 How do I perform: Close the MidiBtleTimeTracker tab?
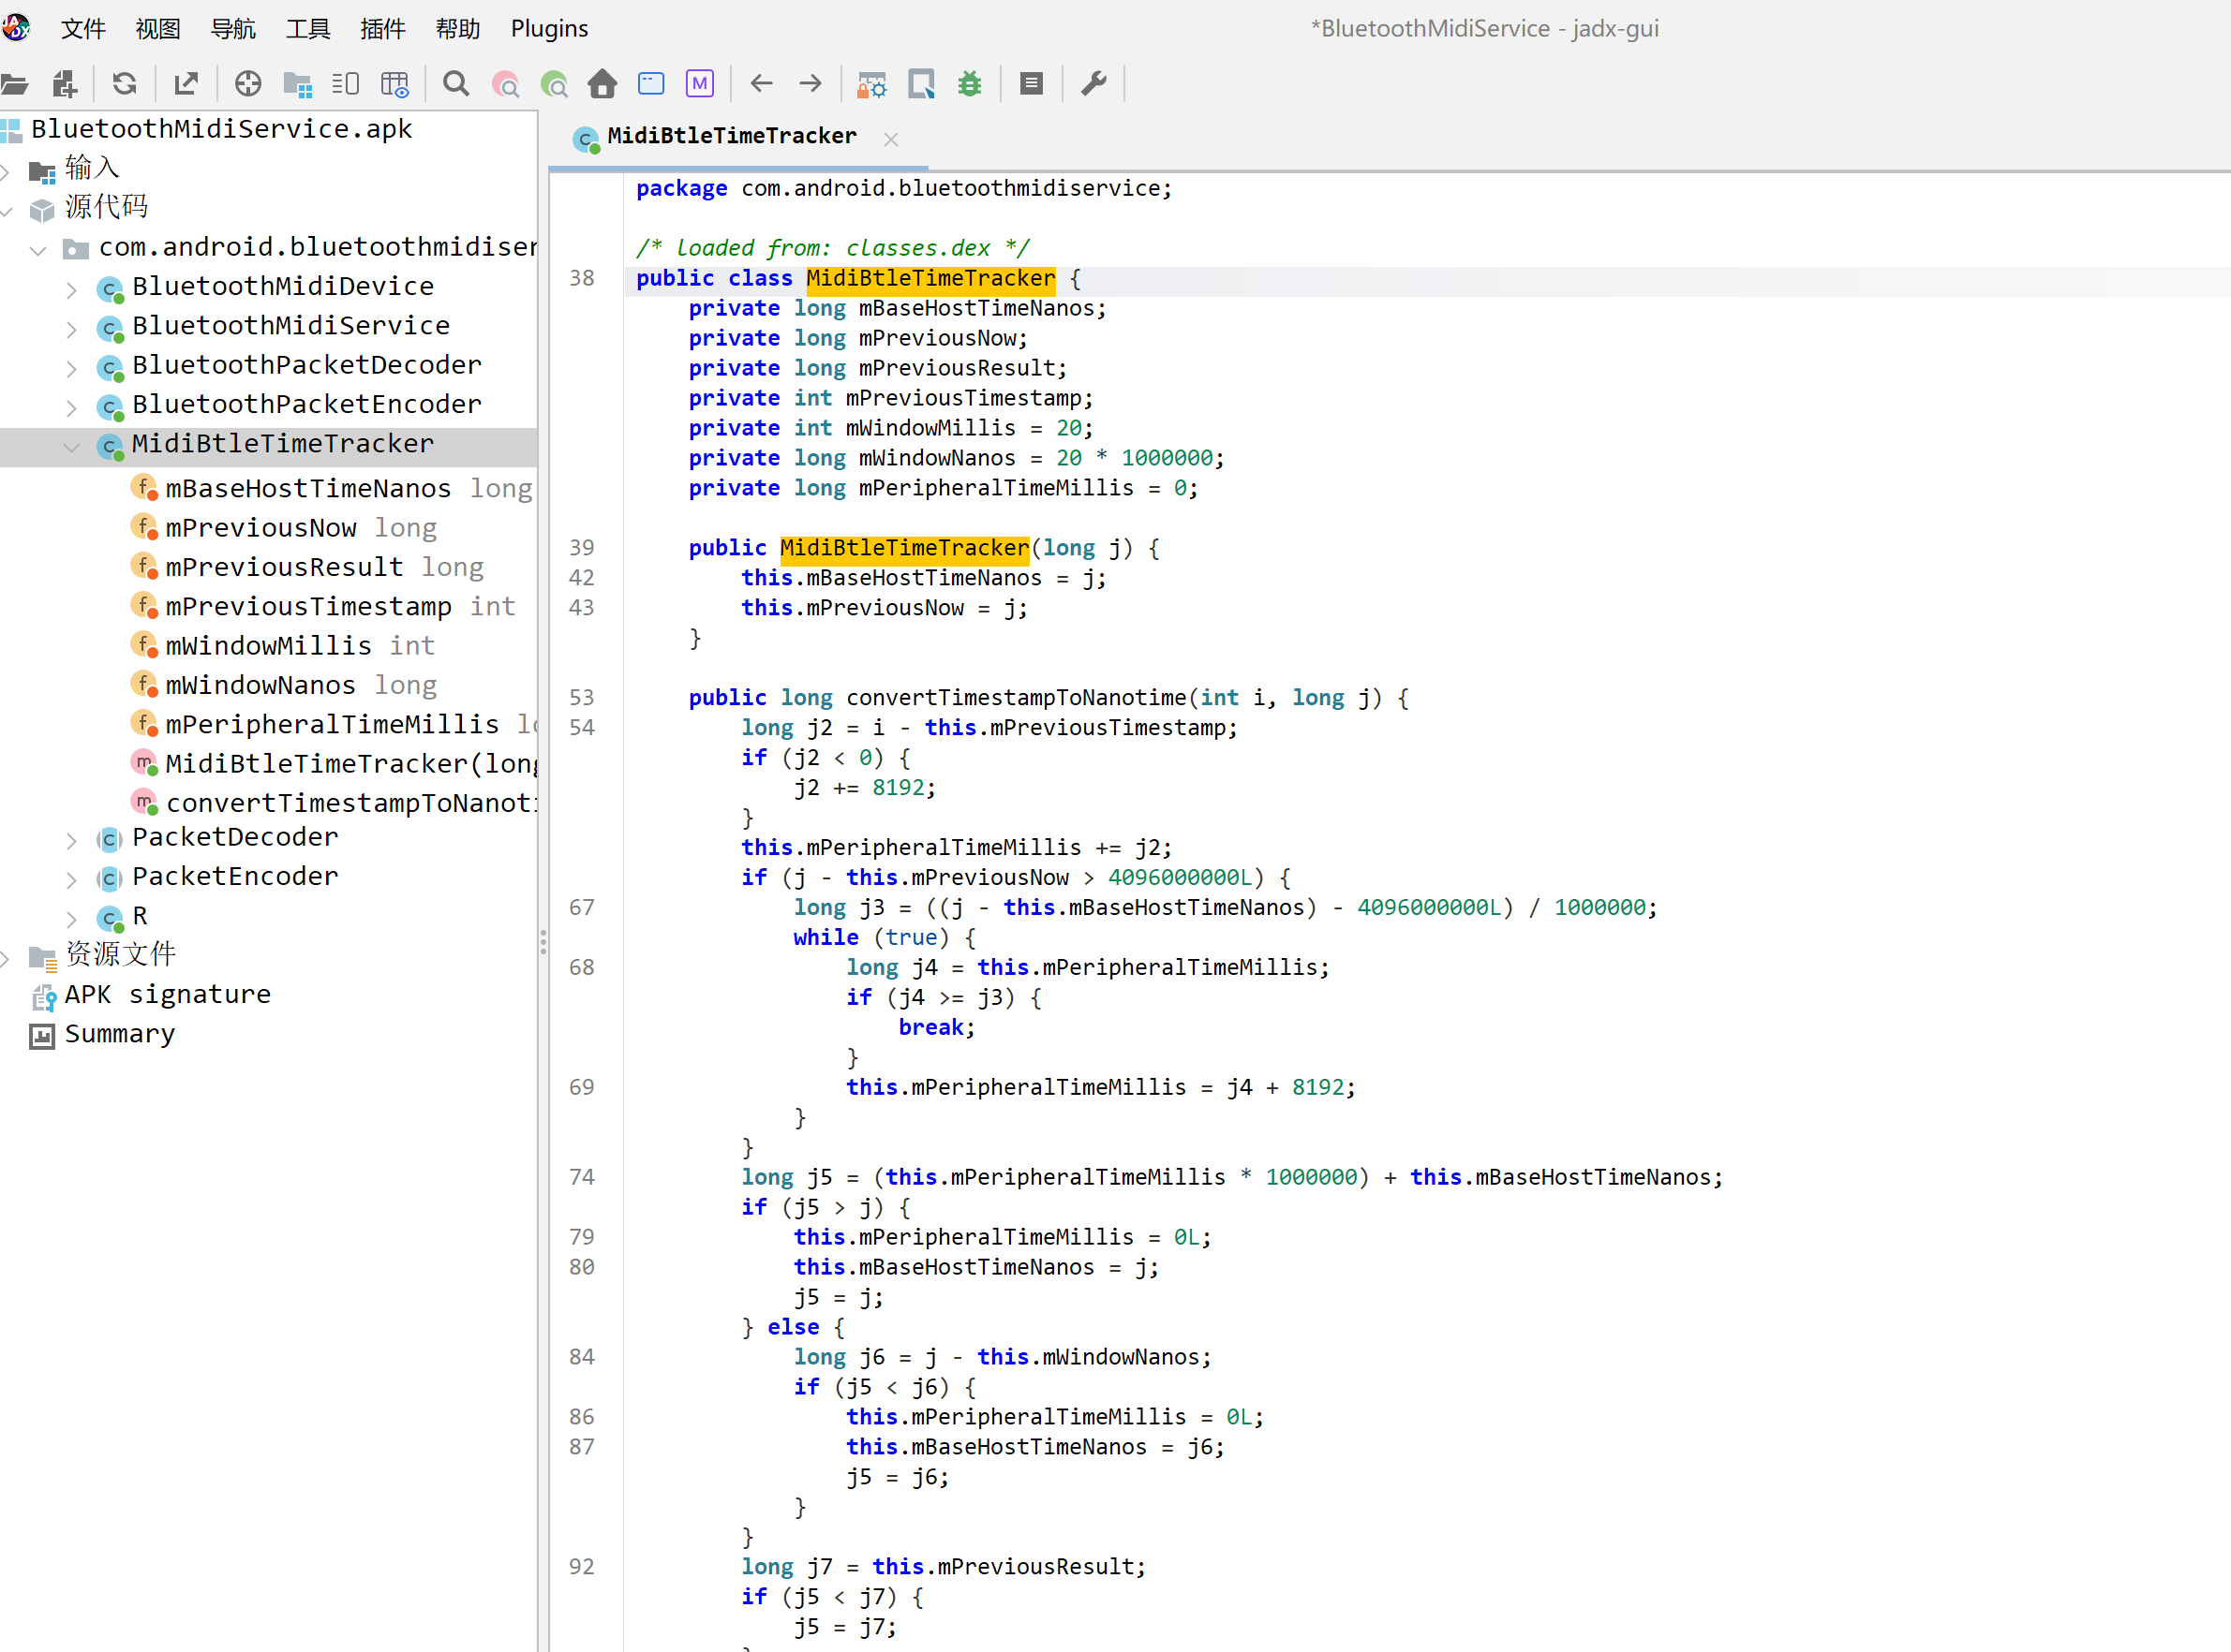tap(890, 139)
